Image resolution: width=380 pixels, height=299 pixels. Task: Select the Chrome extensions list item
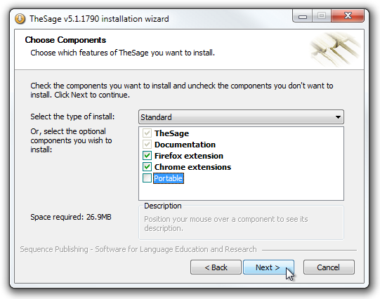click(192, 167)
